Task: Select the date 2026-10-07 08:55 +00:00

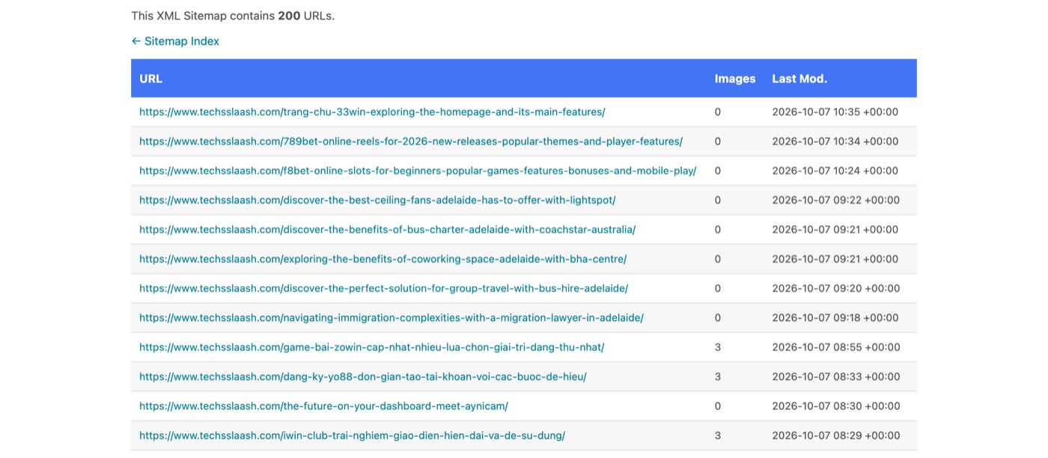Action: pyautogui.click(x=836, y=347)
